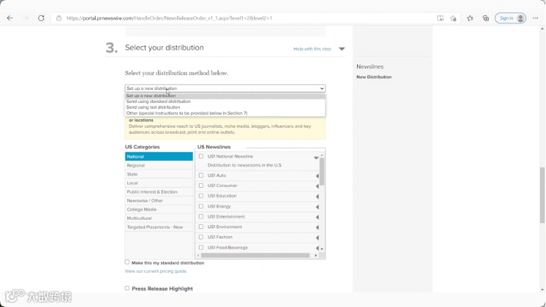Choose Send using last distribution option
Viewport: 546px width, 307px height.
pos(225,107)
